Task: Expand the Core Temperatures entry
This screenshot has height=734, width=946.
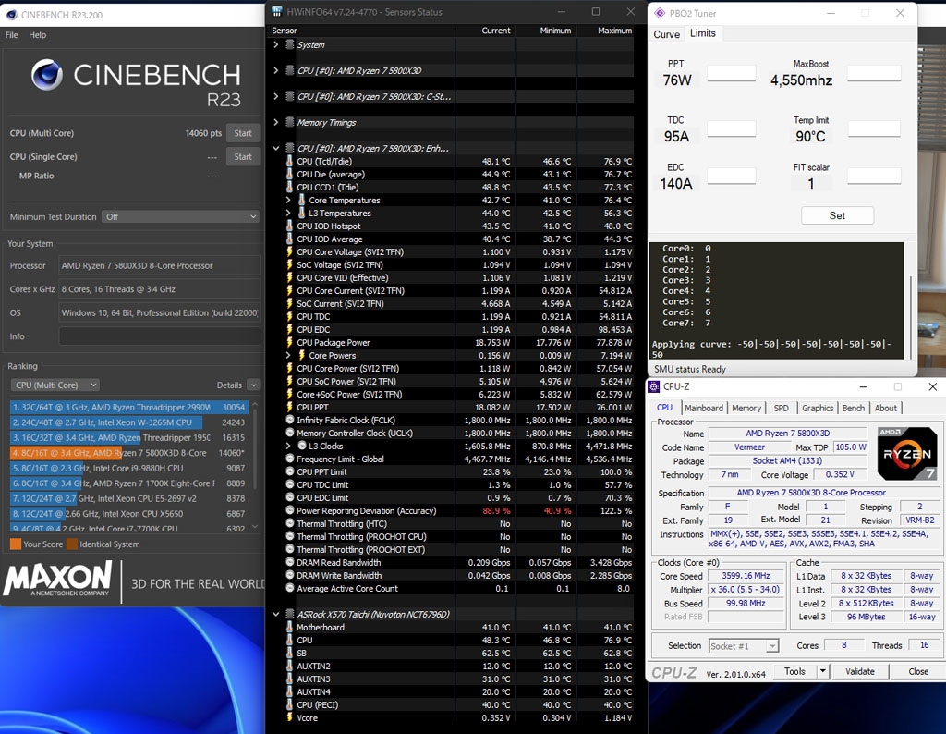Action: click(x=288, y=200)
